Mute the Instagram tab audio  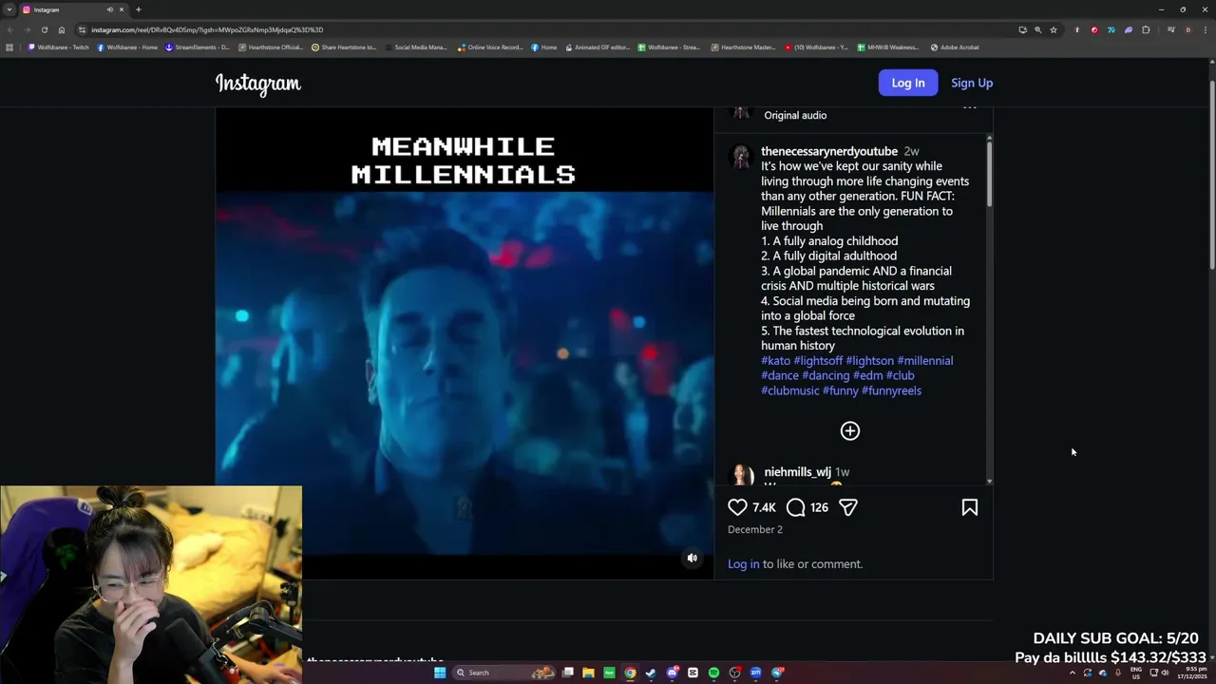point(110,9)
